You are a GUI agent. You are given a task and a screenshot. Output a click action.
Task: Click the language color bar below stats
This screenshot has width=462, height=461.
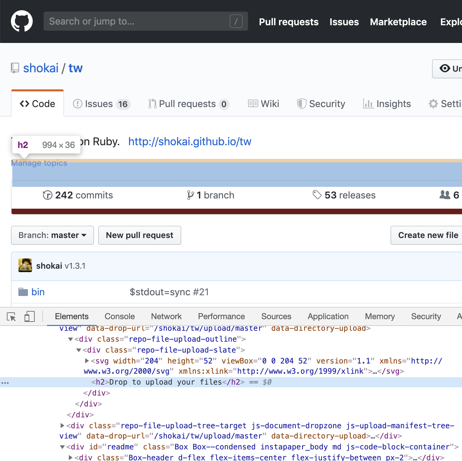(237, 211)
